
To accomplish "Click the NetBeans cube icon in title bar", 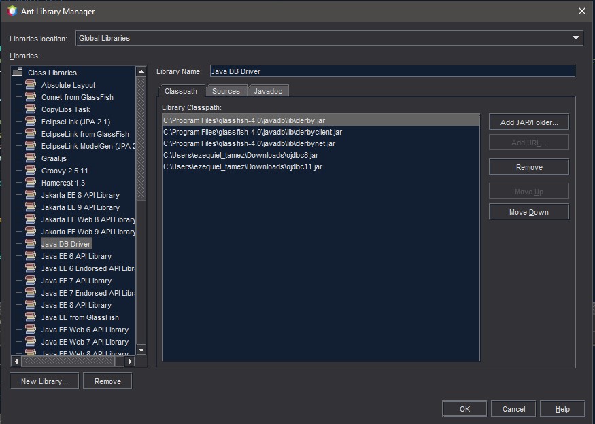I will point(12,11).
